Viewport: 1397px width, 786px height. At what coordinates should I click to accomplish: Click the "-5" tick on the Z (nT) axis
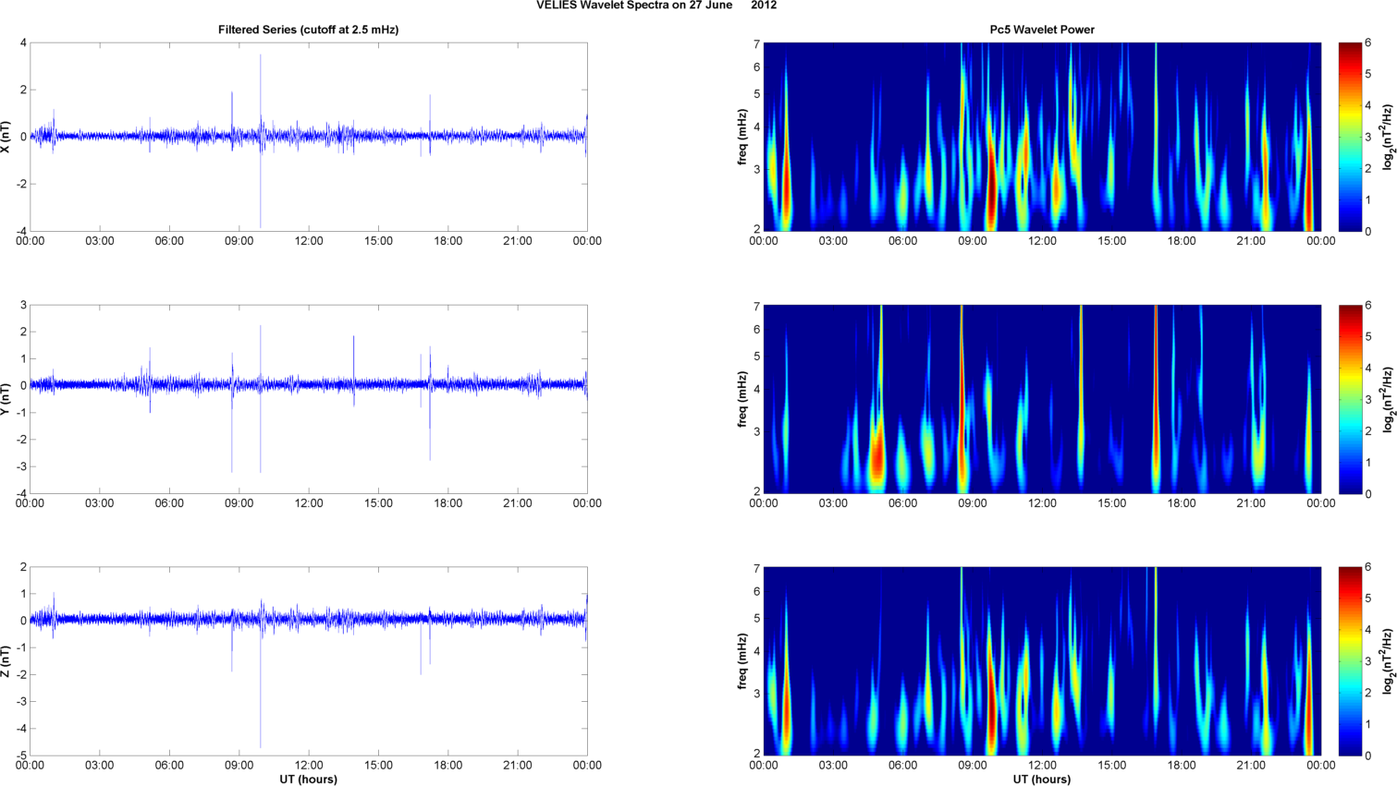(x=21, y=756)
